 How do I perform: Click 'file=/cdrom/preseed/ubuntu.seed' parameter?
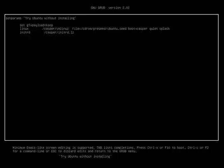[99, 29]
